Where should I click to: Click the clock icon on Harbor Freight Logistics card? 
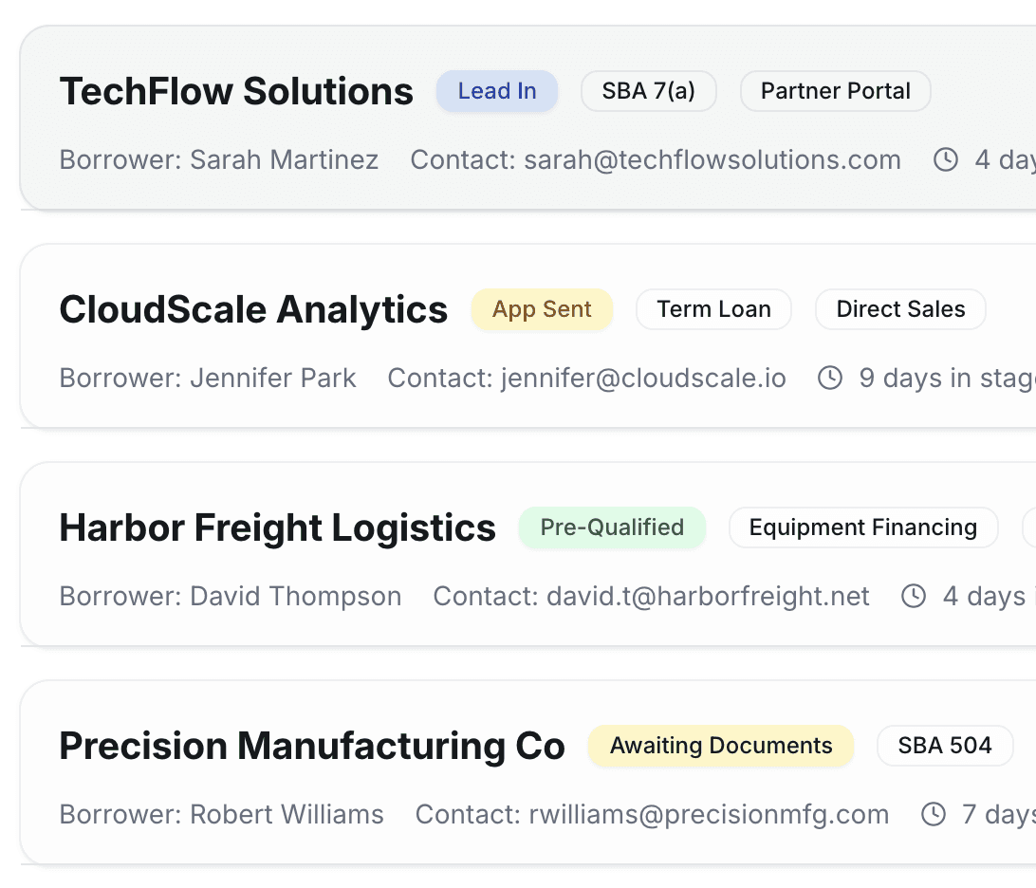(x=914, y=596)
